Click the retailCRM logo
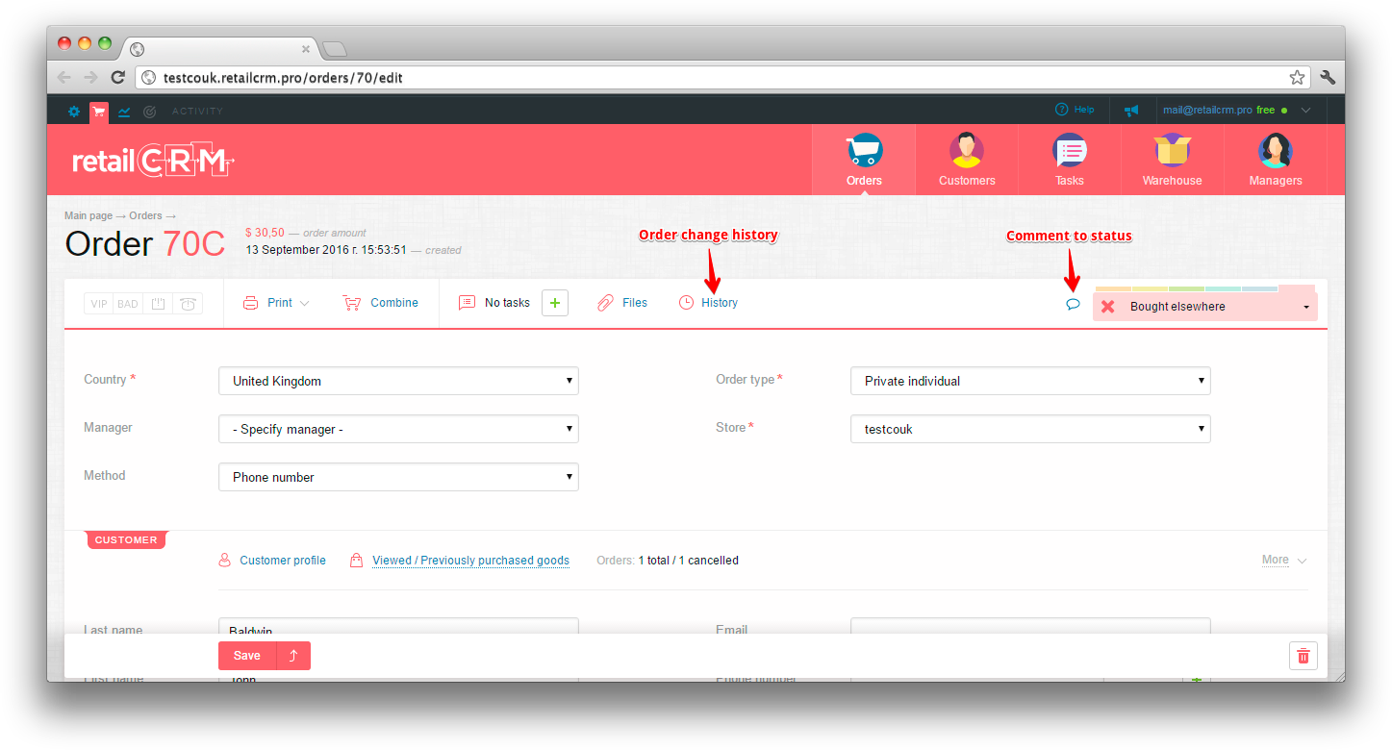The height and width of the screenshot is (750, 1392). (x=154, y=161)
